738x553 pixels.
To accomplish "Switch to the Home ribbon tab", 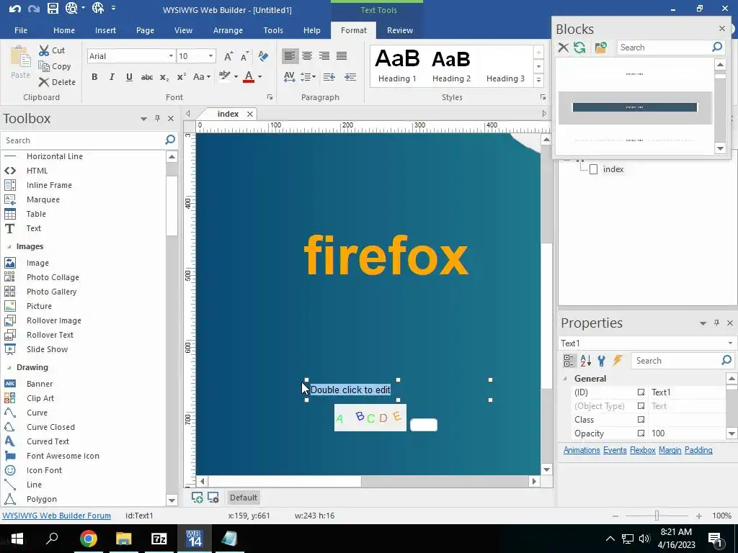I will [64, 30].
